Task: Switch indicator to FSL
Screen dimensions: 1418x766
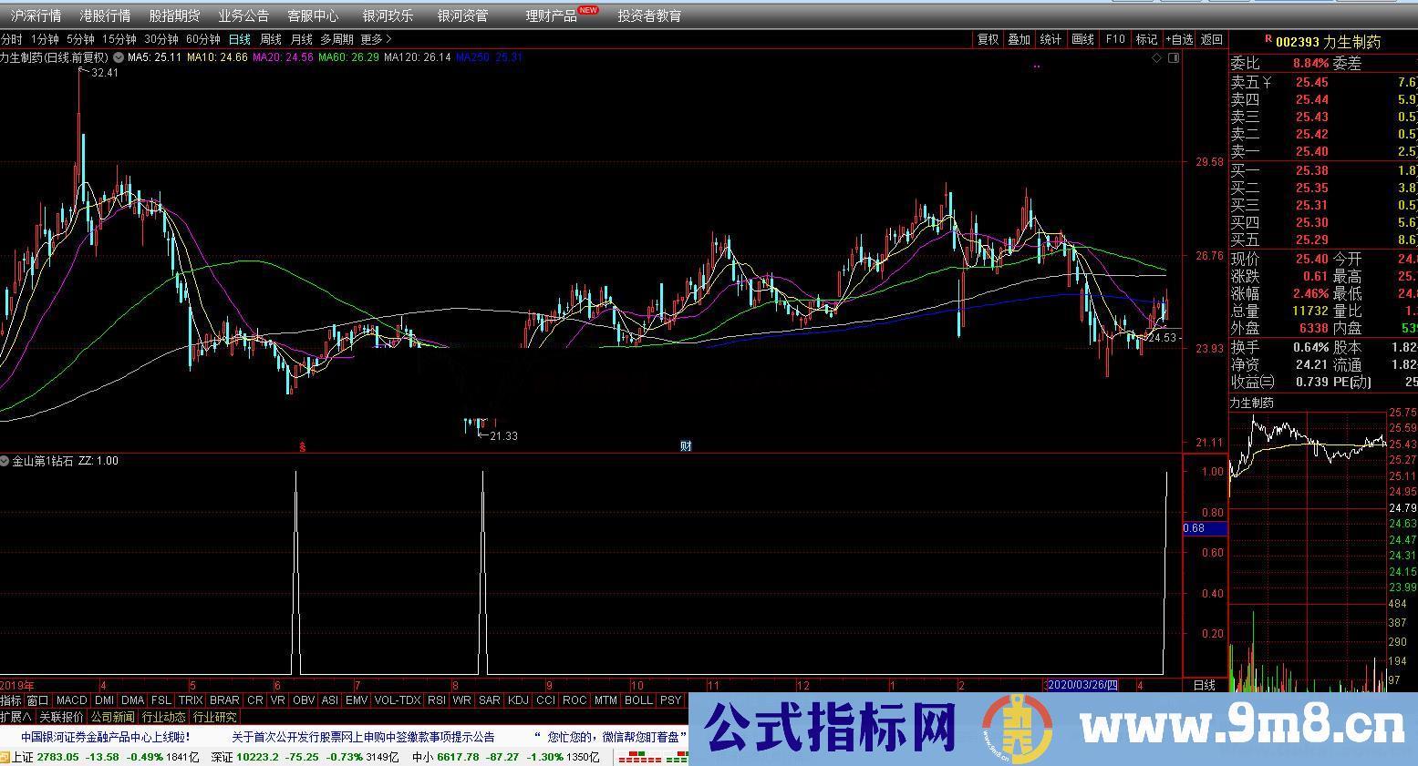Action: pyautogui.click(x=161, y=700)
